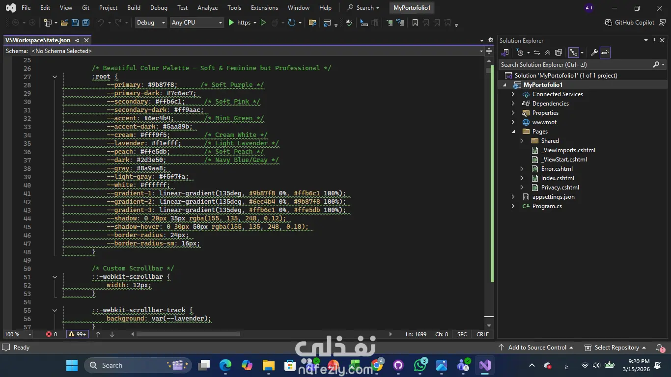Click the Undo arrow in the toolbar
Viewport: 671px width, 377px height.
101,23
